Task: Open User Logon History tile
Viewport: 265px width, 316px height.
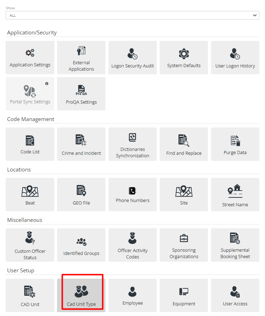Action: (235, 58)
